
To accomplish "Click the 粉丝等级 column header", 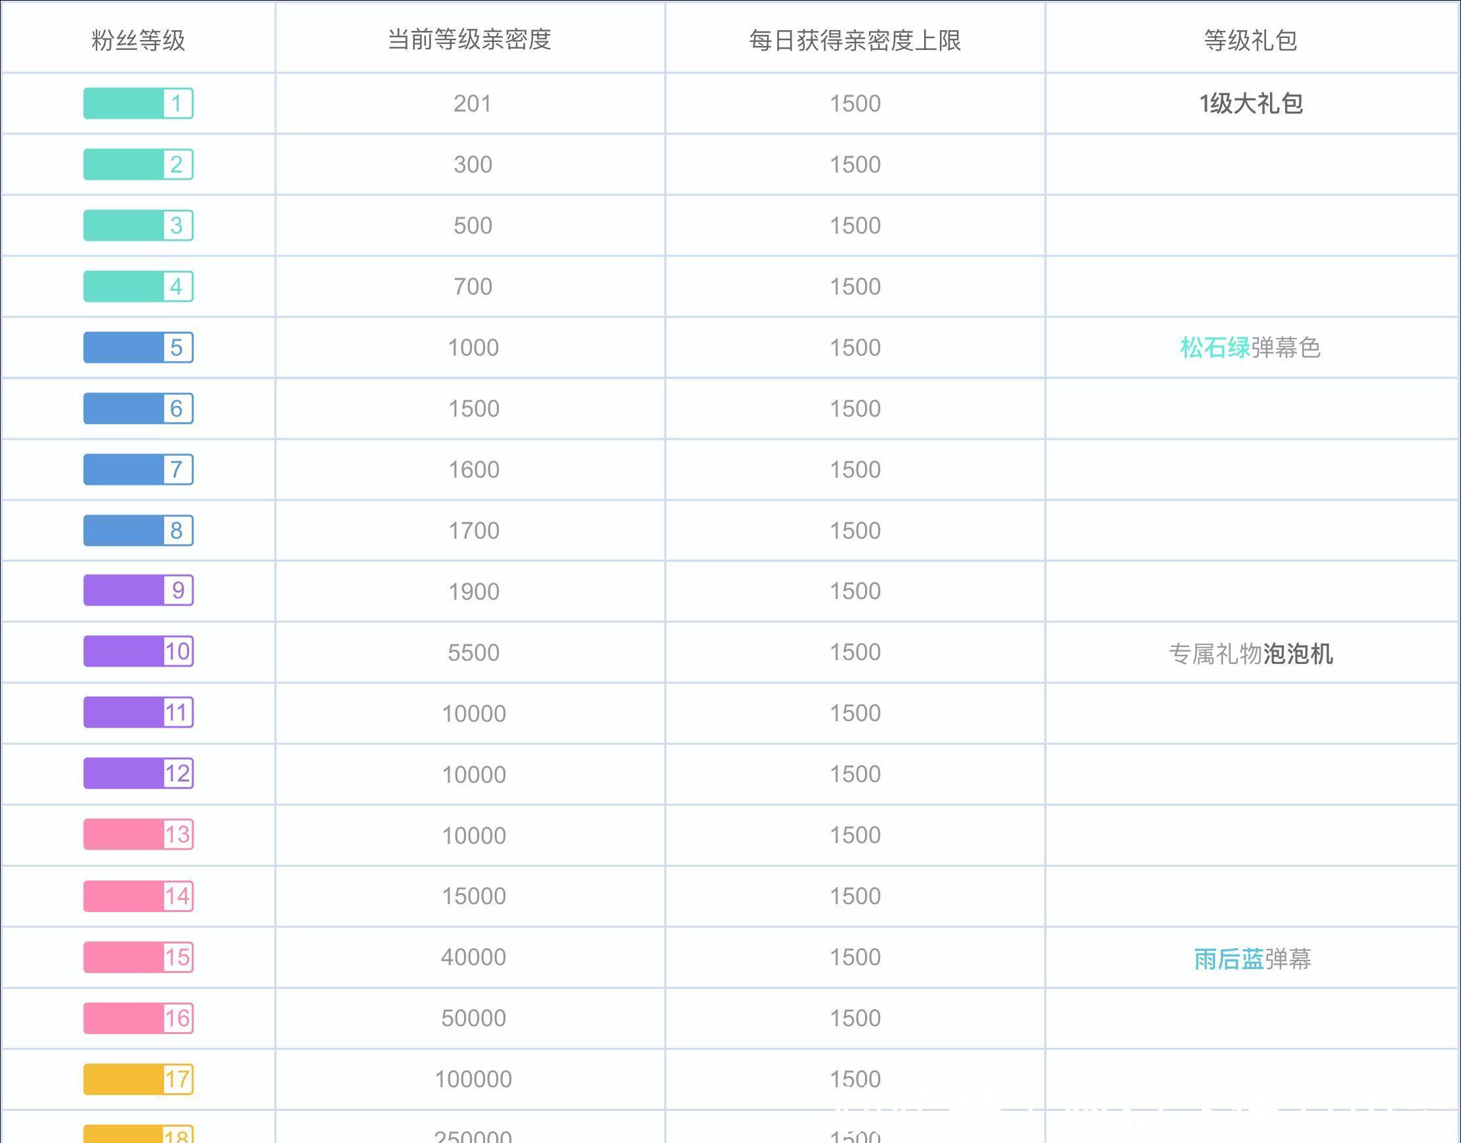I will pyautogui.click(x=138, y=40).
